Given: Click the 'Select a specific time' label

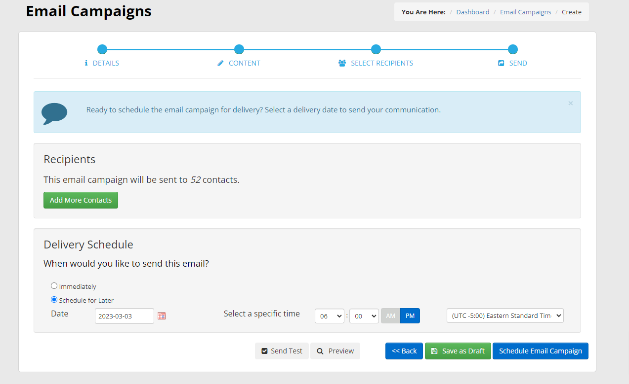Looking at the screenshot, I should pos(262,314).
